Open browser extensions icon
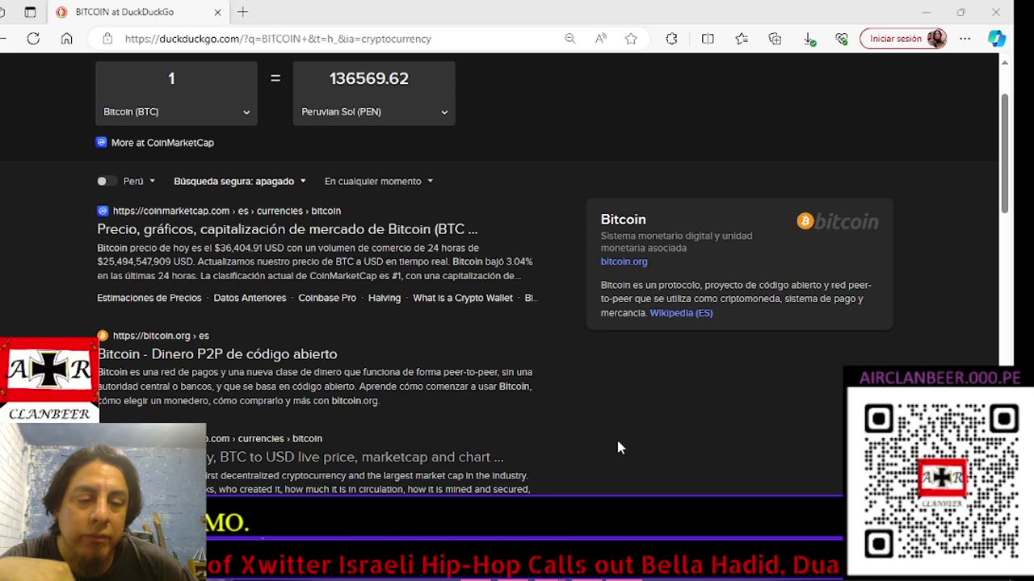Screen dimensions: 1034x581 [x=671, y=39]
